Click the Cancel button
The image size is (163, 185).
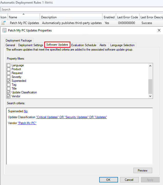click(129, 180)
